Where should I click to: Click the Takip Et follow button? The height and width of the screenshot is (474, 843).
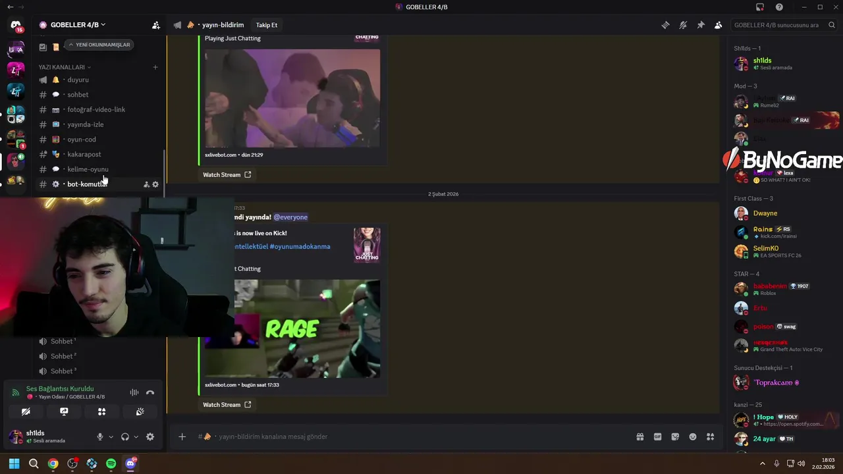point(267,25)
